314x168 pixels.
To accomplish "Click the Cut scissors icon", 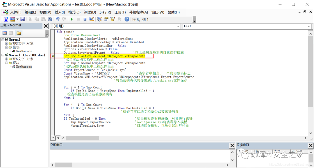I will pyautogui.click(x=30, y=19).
